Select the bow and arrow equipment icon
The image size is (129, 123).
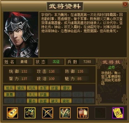[48, 113]
